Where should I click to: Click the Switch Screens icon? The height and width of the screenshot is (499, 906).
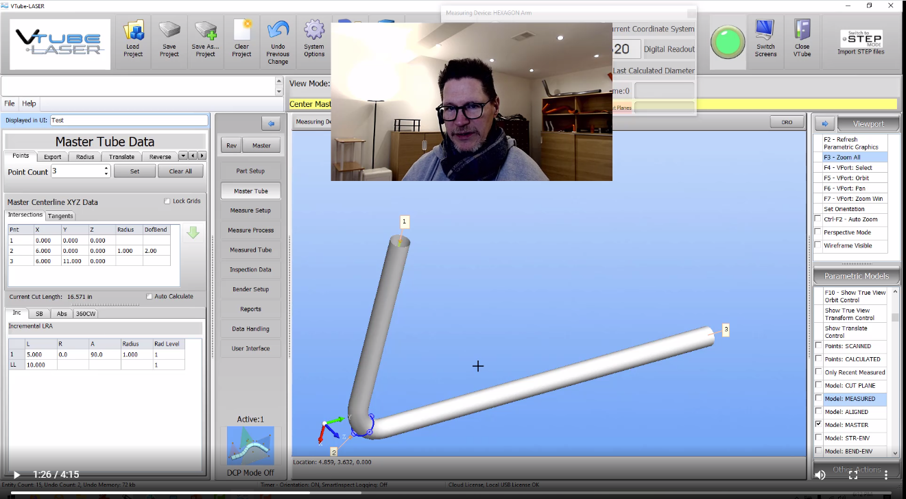765,32
